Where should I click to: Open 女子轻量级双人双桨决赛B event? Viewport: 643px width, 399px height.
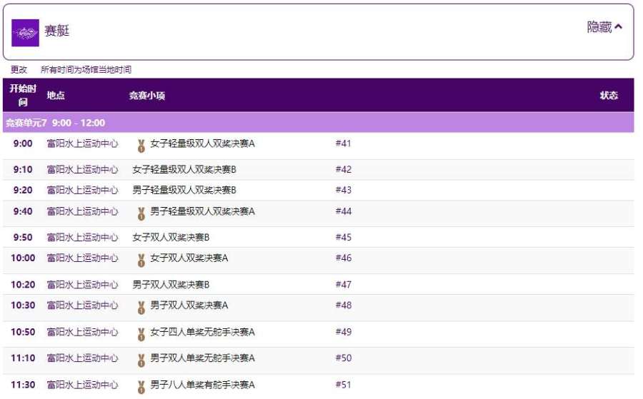pos(184,170)
